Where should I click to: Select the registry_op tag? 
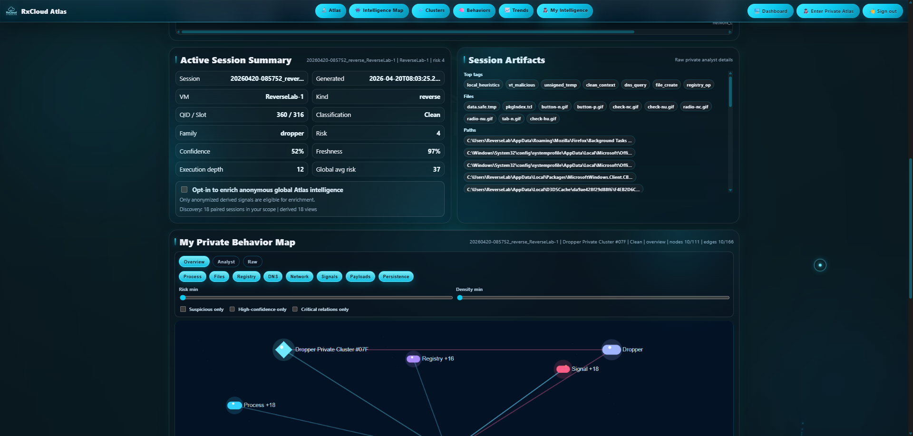click(699, 85)
